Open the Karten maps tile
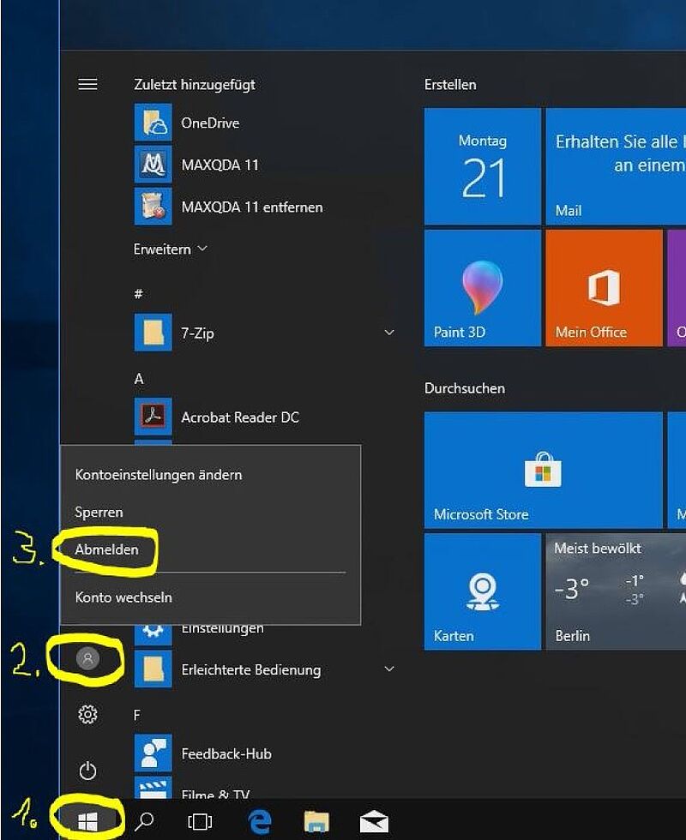Image resolution: width=686 pixels, height=840 pixels. point(482,591)
